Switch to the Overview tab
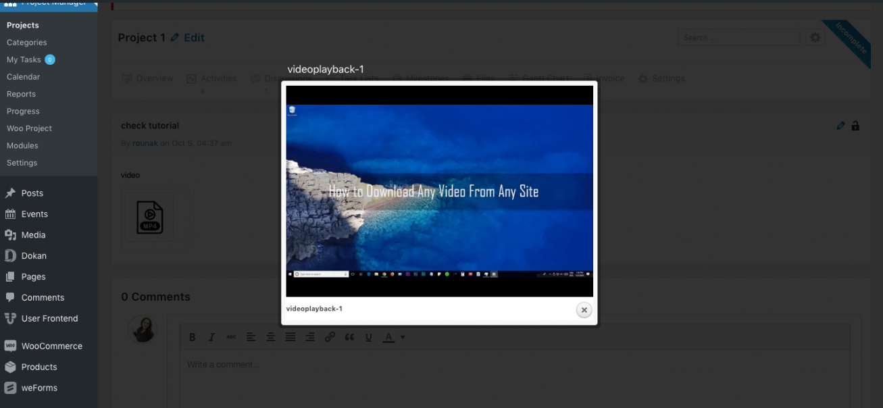Viewport: 883px width, 408px height. pos(148,78)
